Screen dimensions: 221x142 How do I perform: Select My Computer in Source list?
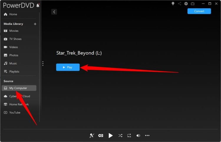pos(19,88)
